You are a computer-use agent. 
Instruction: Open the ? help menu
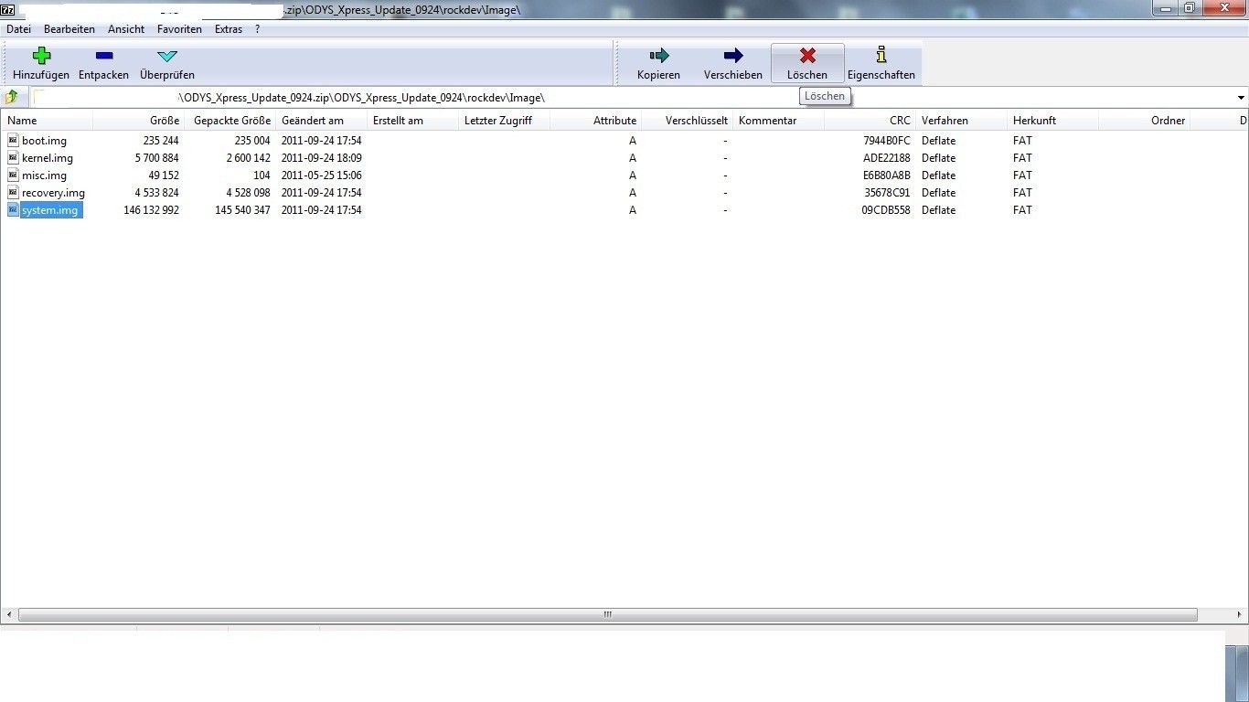pyautogui.click(x=258, y=29)
